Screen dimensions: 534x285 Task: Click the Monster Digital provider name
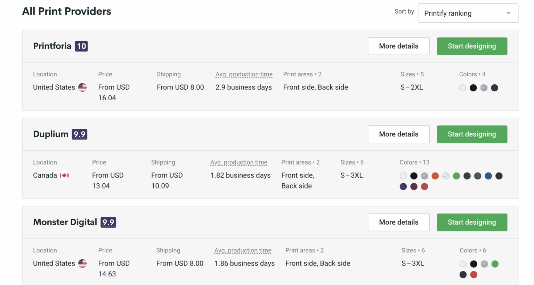pyautogui.click(x=65, y=222)
